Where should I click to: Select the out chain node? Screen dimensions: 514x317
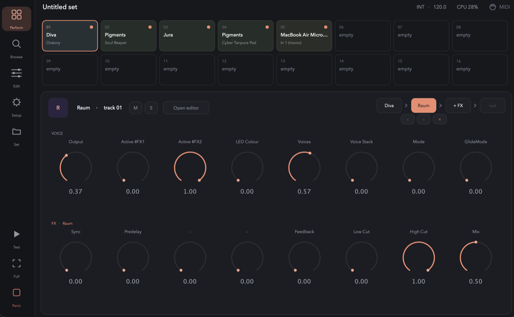click(x=492, y=105)
